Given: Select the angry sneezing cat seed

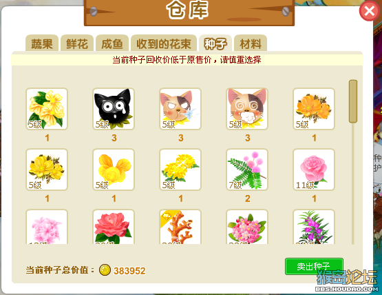Looking at the screenshot, I should [180, 109].
